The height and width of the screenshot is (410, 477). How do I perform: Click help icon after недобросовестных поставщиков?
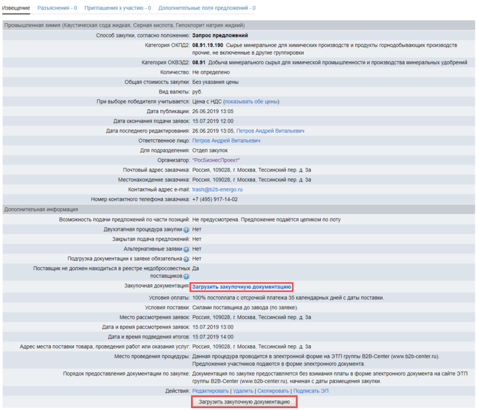[186, 277]
